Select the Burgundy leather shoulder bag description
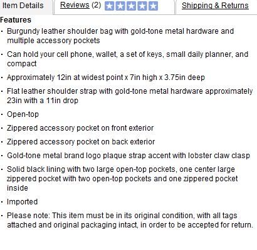 [120, 36]
